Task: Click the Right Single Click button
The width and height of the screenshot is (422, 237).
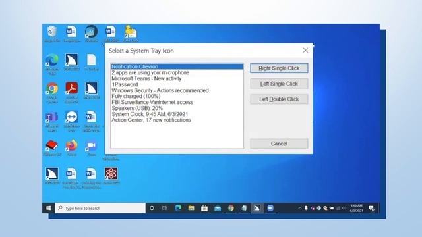Action: 279,68
